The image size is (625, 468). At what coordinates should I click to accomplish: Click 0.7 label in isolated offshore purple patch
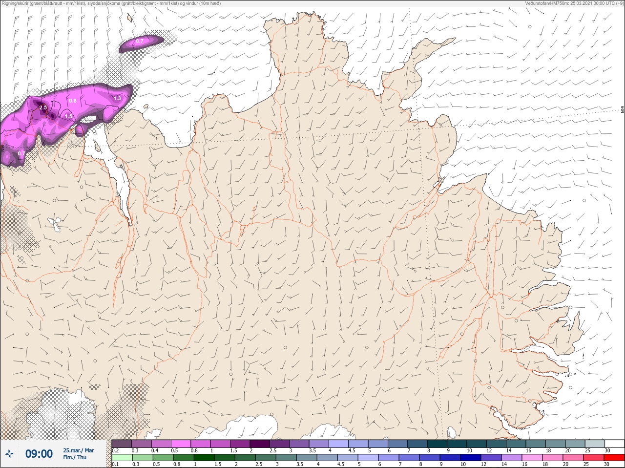(x=140, y=41)
